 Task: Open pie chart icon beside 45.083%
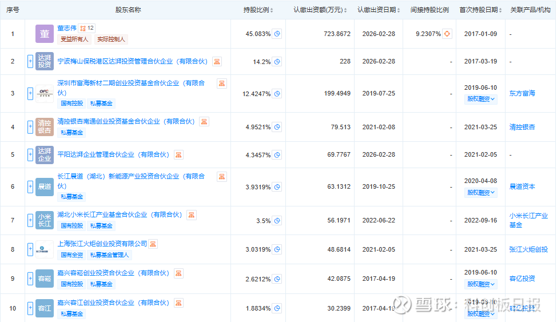(x=277, y=34)
